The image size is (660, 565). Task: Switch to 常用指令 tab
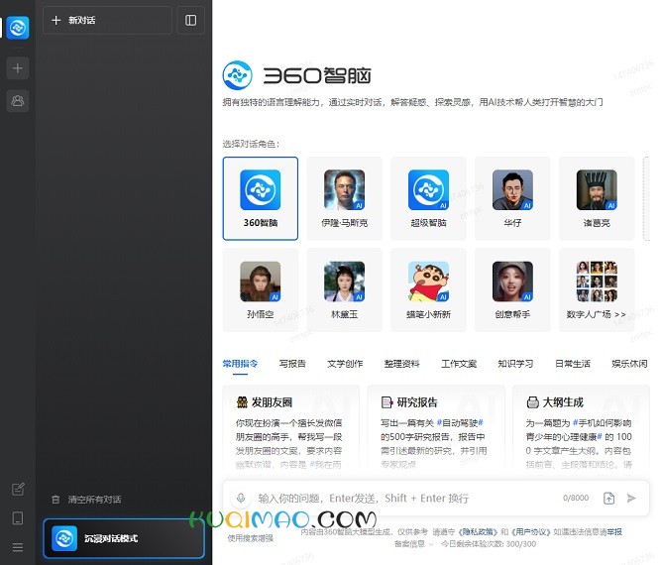pos(241,364)
